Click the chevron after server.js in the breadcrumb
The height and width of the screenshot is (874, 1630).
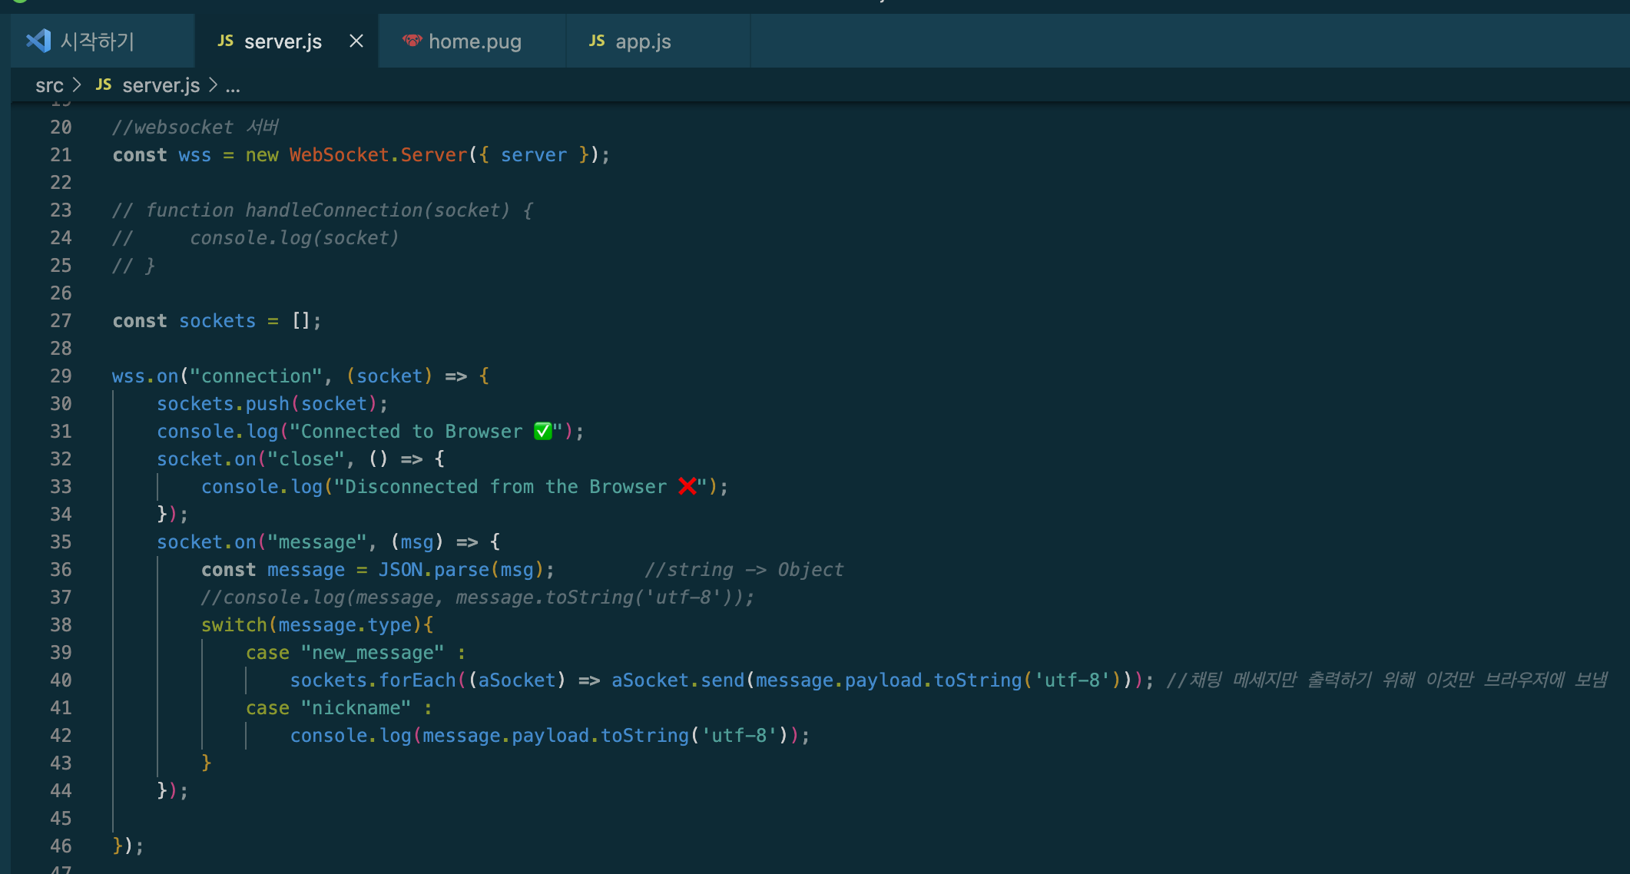click(x=214, y=85)
